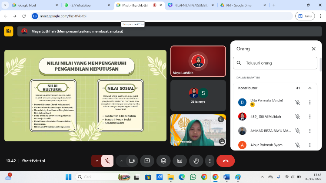Open more actions for 489_ Siti Al Ma'idah
326x183 pixels.
click(309, 116)
